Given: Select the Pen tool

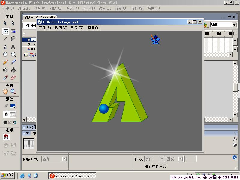Looking at the screenshot, I should [x=5, y=47].
